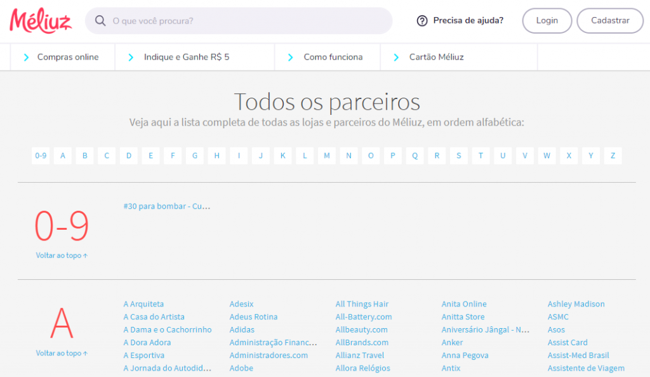Expand the 'Cartão Méliuz' chevron
The image size is (650, 377).
[x=396, y=57]
